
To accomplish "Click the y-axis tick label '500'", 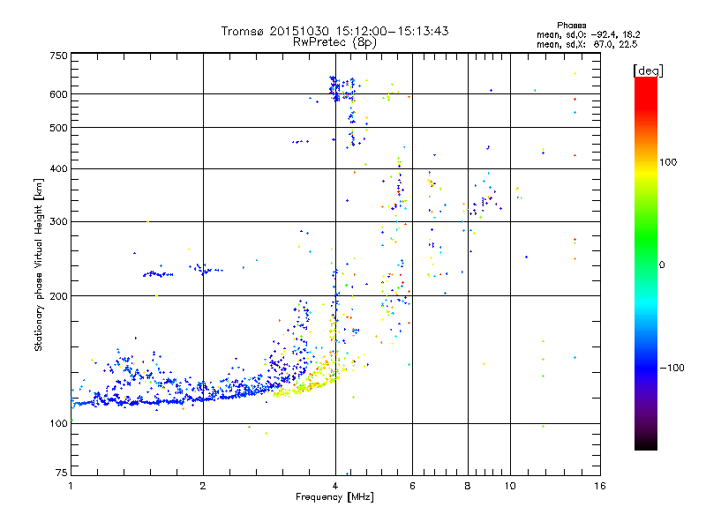I will (58, 128).
